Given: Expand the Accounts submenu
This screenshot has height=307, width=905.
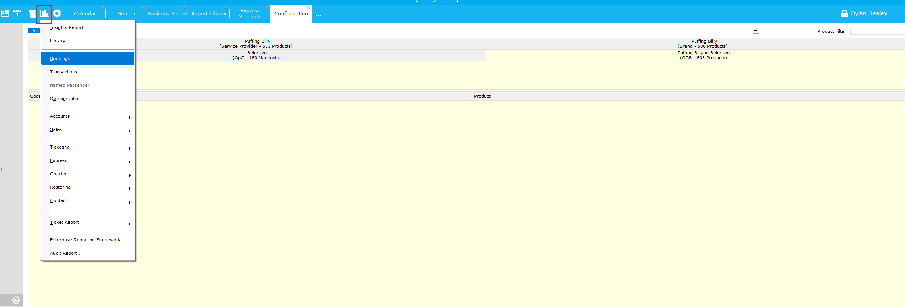Looking at the screenshot, I should click(x=88, y=116).
